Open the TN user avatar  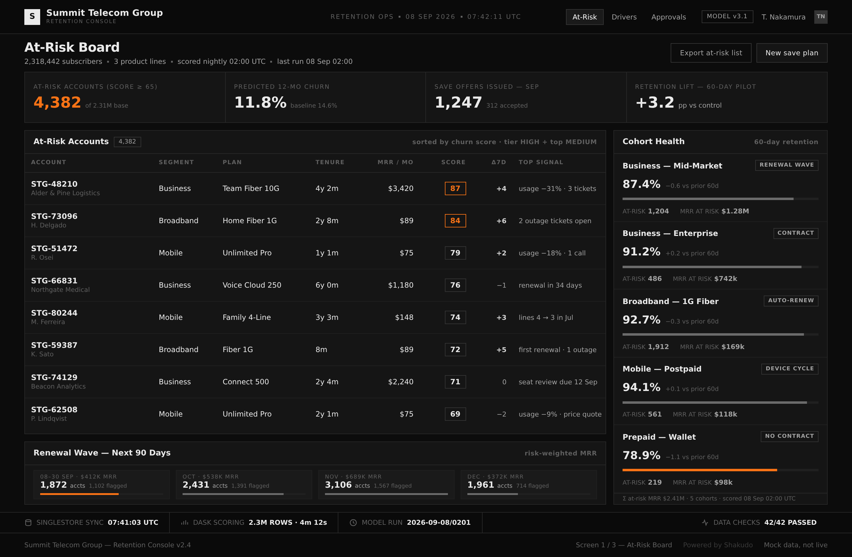(820, 17)
